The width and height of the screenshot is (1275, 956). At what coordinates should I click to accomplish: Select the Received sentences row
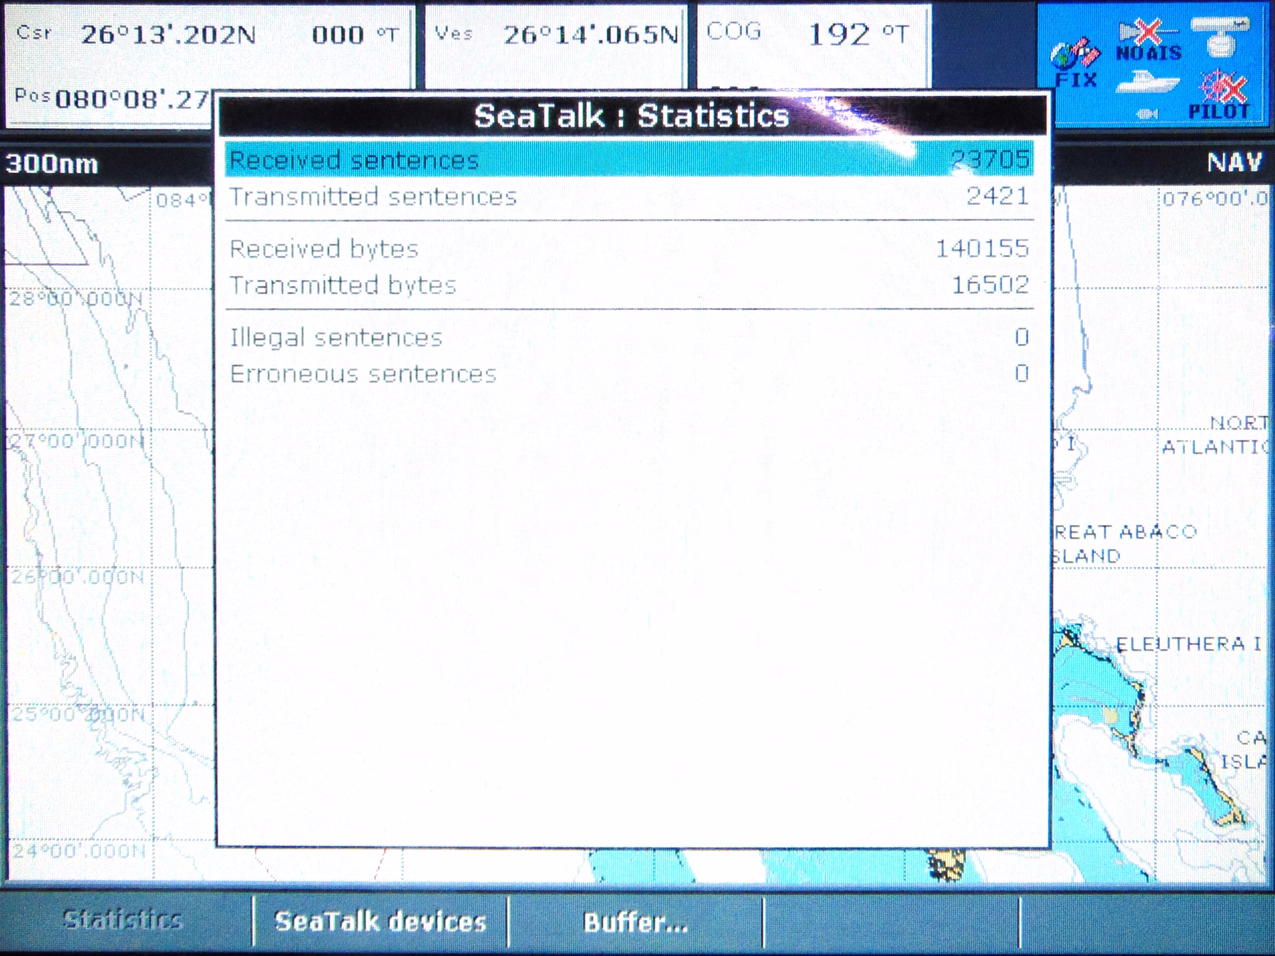(629, 159)
